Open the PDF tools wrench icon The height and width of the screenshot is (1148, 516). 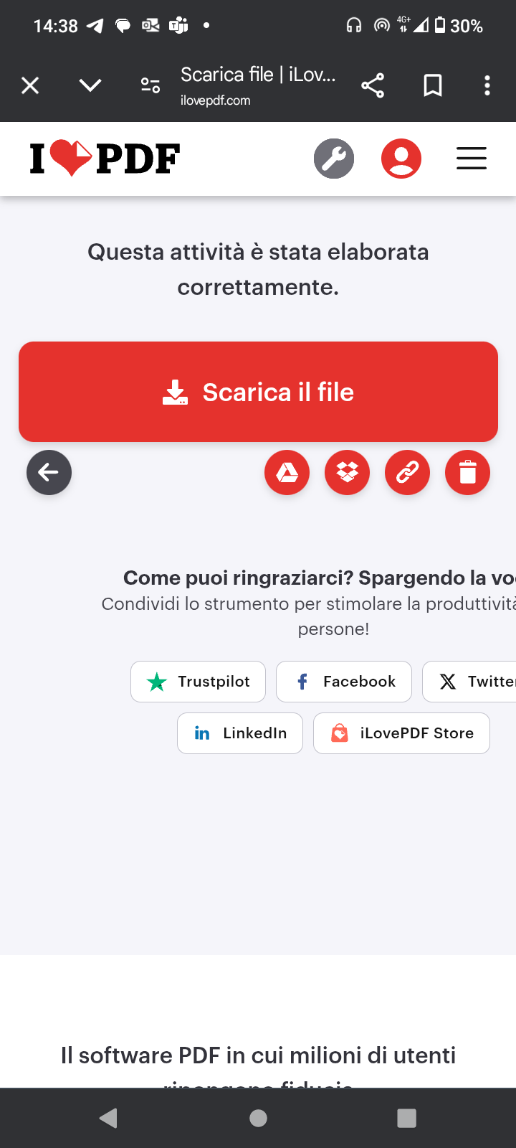(x=334, y=159)
